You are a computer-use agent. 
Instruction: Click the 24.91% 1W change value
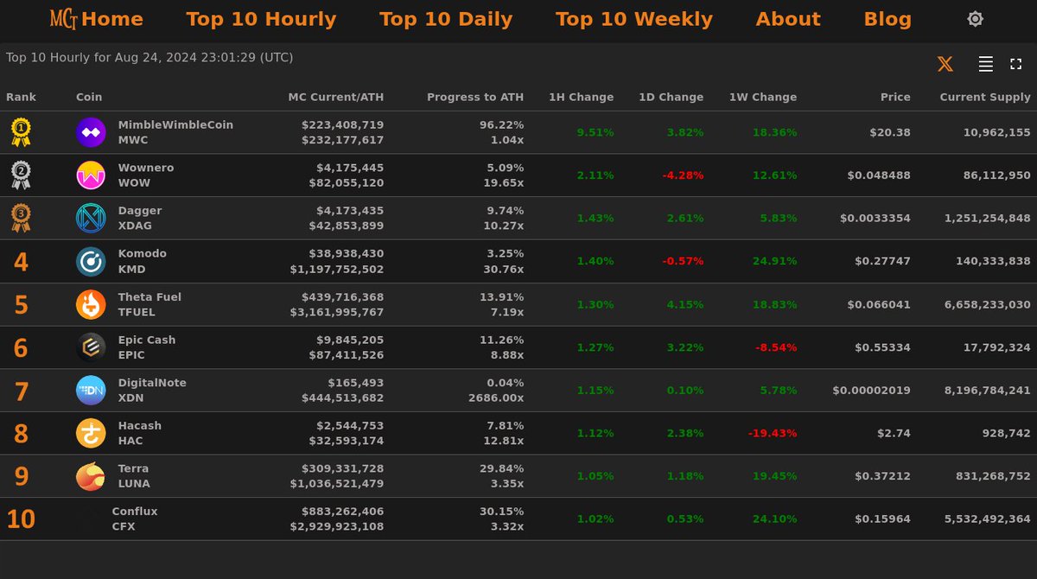(775, 261)
